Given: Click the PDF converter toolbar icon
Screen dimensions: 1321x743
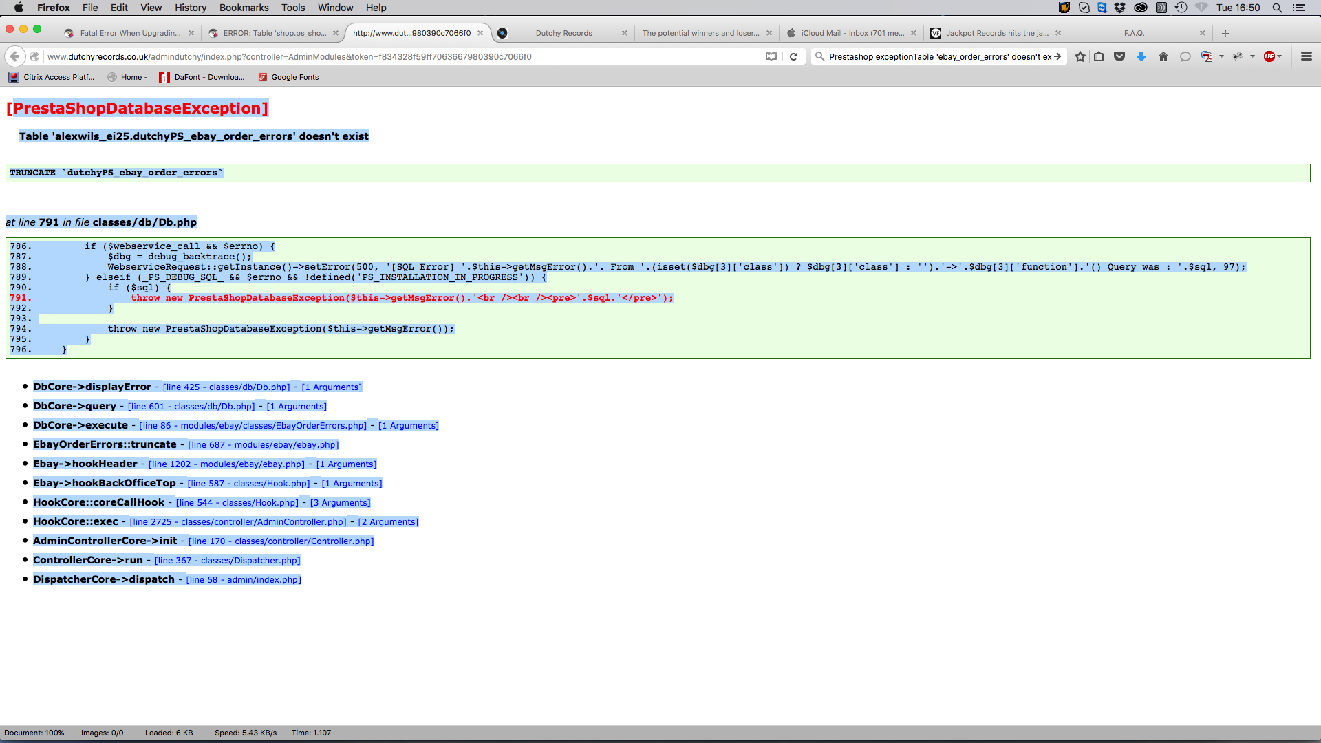Looking at the screenshot, I should pyautogui.click(x=1206, y=56).
